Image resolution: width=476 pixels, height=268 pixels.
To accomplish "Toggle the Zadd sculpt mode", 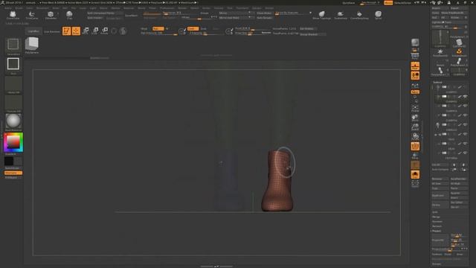I will coord(193,28).
